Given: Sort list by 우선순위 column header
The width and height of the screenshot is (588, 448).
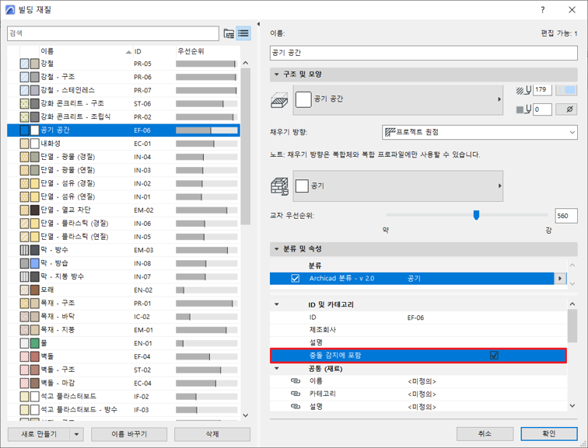Looking at the screenshot, I should (208, 51).
